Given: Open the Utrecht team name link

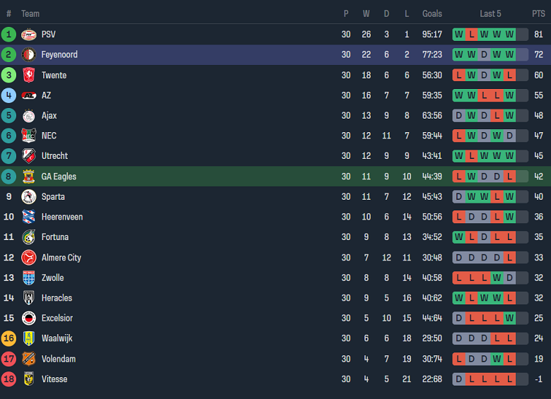Looking at the screenshot, I should click(x=54, y=156).
